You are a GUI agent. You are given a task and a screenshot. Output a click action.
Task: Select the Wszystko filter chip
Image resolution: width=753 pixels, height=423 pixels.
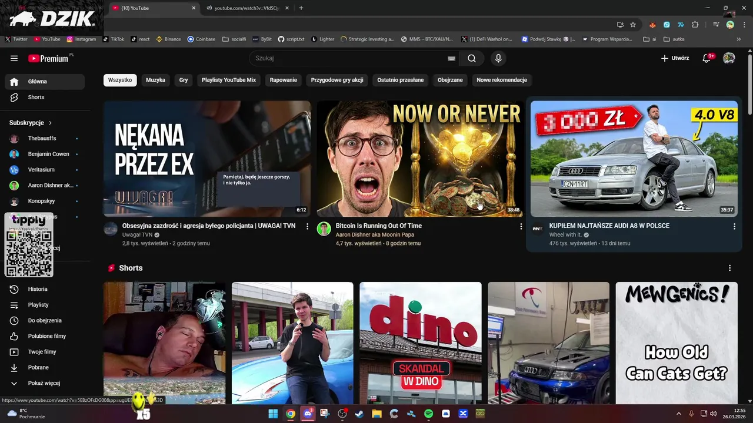[x=120, y=80]
